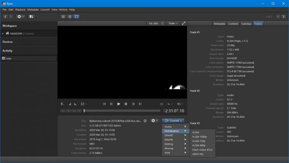289x163 pixels.
Task: Open the Rewrap convert submenu
Action: click(x=175, y=149)
